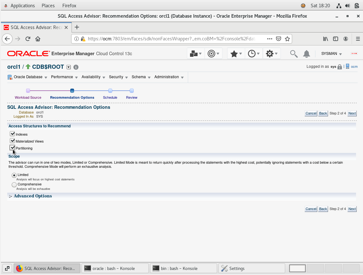
Task: Close the SQL Access Advisor tab
Action: coord(66,27)
